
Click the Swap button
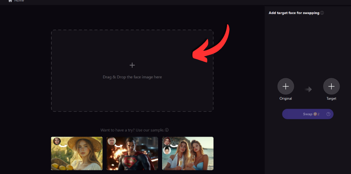(307, 114)
